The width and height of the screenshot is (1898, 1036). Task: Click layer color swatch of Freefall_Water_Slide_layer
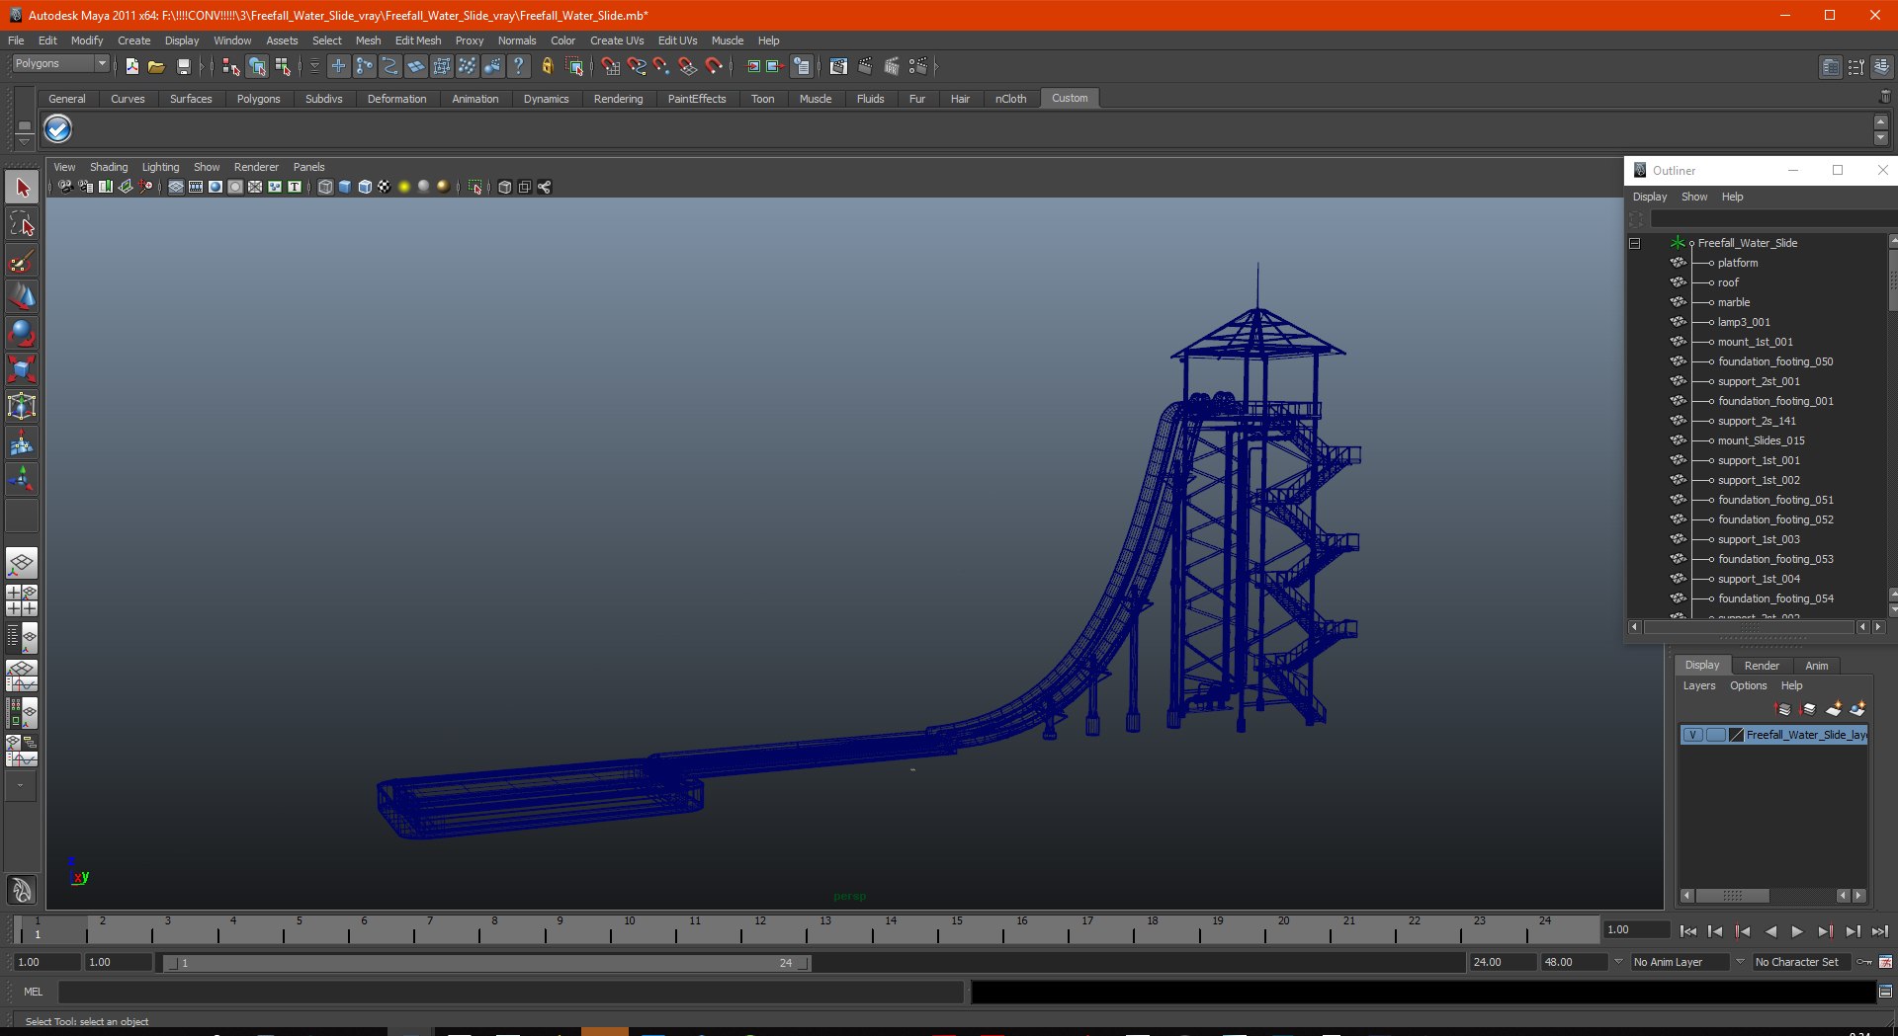[1737, 735]
